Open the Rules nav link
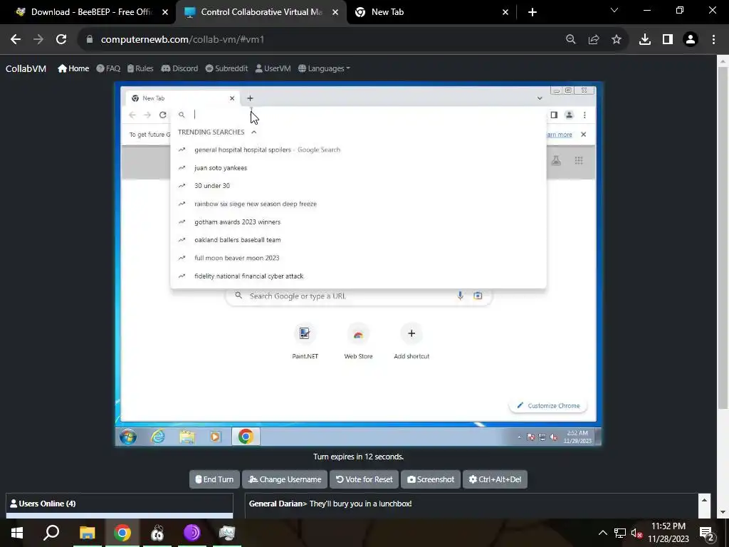The height and width of the screenshot is (547, 729). click(140, 68)
